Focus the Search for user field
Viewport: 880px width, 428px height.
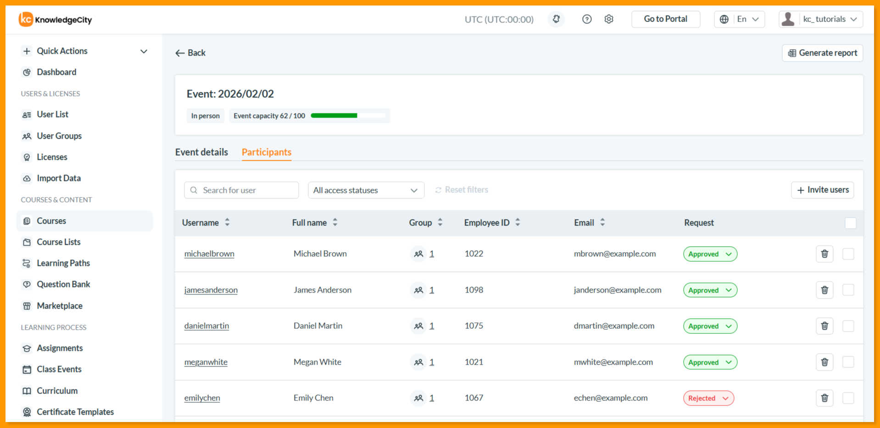coord(241,190)
